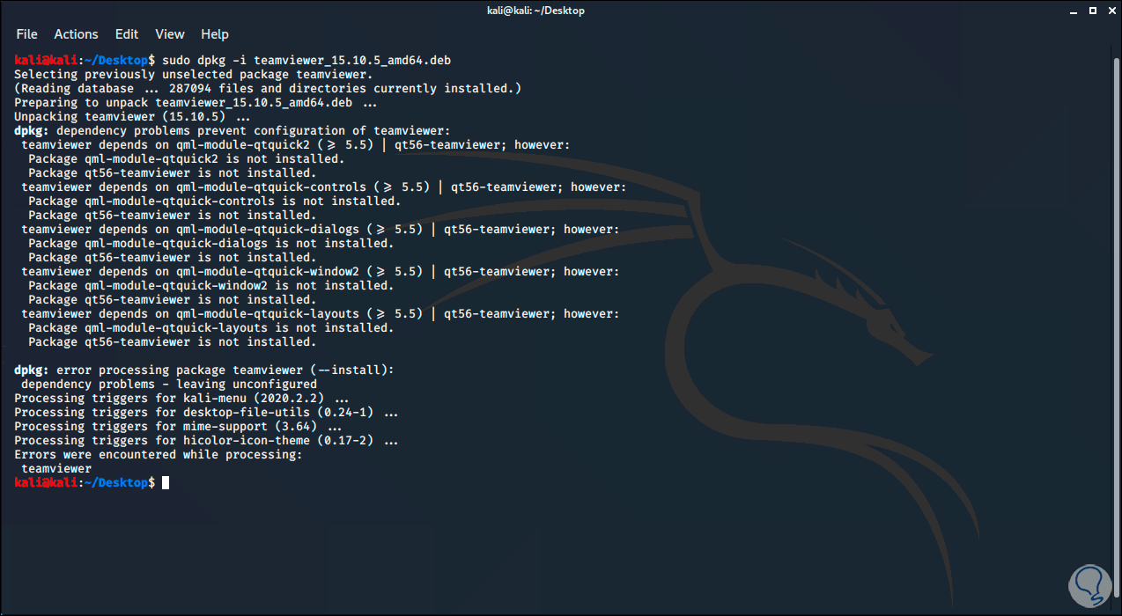Click the 'Preparing to unpack teamviewer_15.10.5_amd64.deb' line
Viewport: 1122px width, 616px height.
(x=196, y=102)
